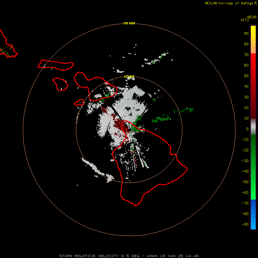Click the 50 NMI range ring label
Viewport: 258px width, 258px height.
tap(129, 77)
